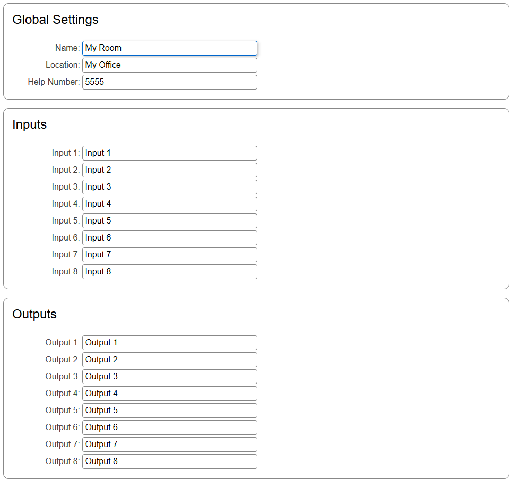Select the Input 7 text field
Screen dimensions: 512x481
tap(170, 255)
